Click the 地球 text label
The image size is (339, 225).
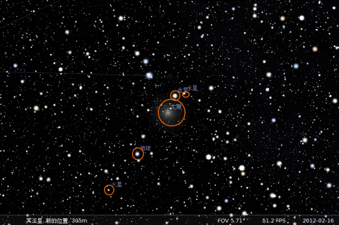(146, 148)
